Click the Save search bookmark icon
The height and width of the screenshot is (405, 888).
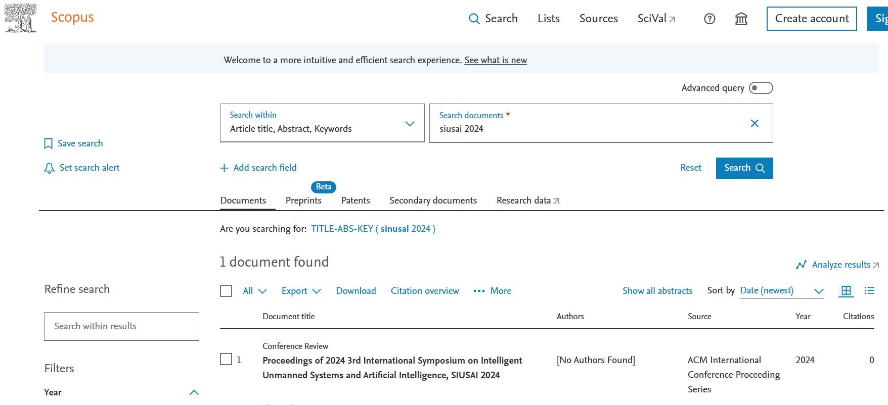(48, 144)
